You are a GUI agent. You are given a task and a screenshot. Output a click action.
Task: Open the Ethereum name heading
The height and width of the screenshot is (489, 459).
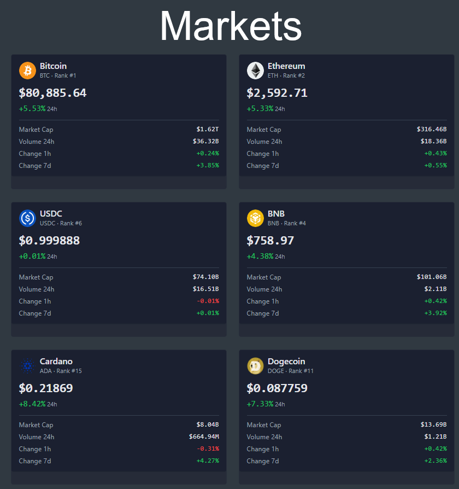286,66
